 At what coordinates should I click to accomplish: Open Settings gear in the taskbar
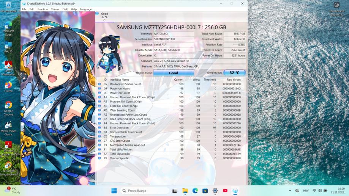tap(215, 191)
